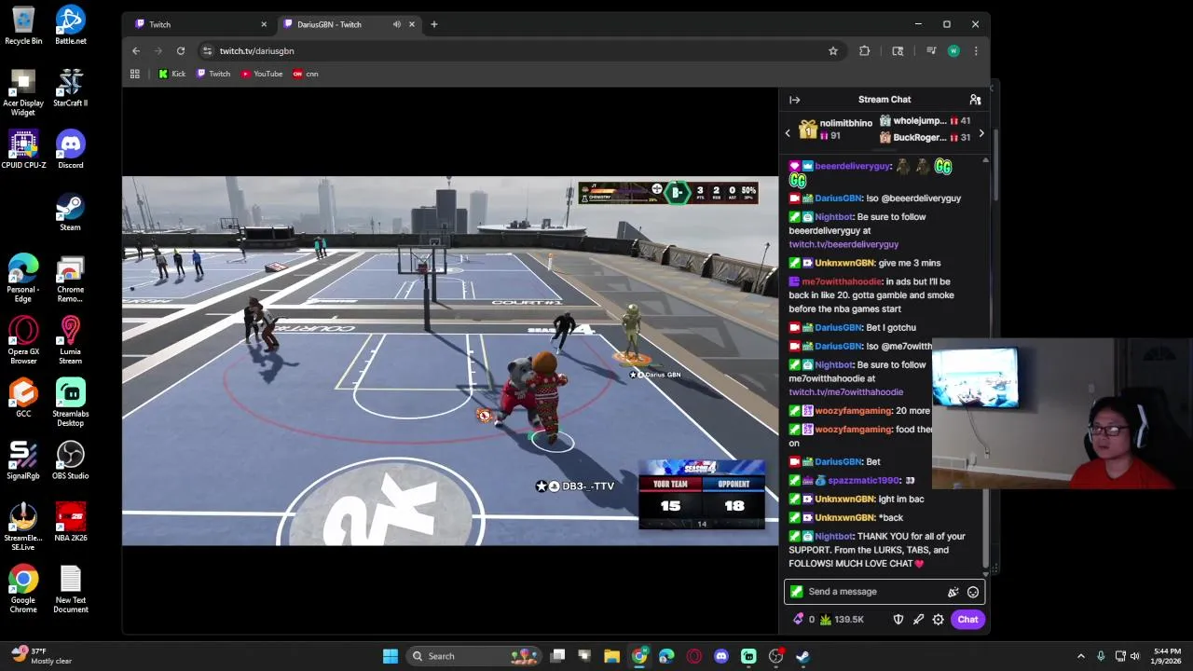This screenshot has height=671, width=1193.
Task: Open Battle.net desktop shortcut
Action: pyautogui.click(x=71, y=25)
